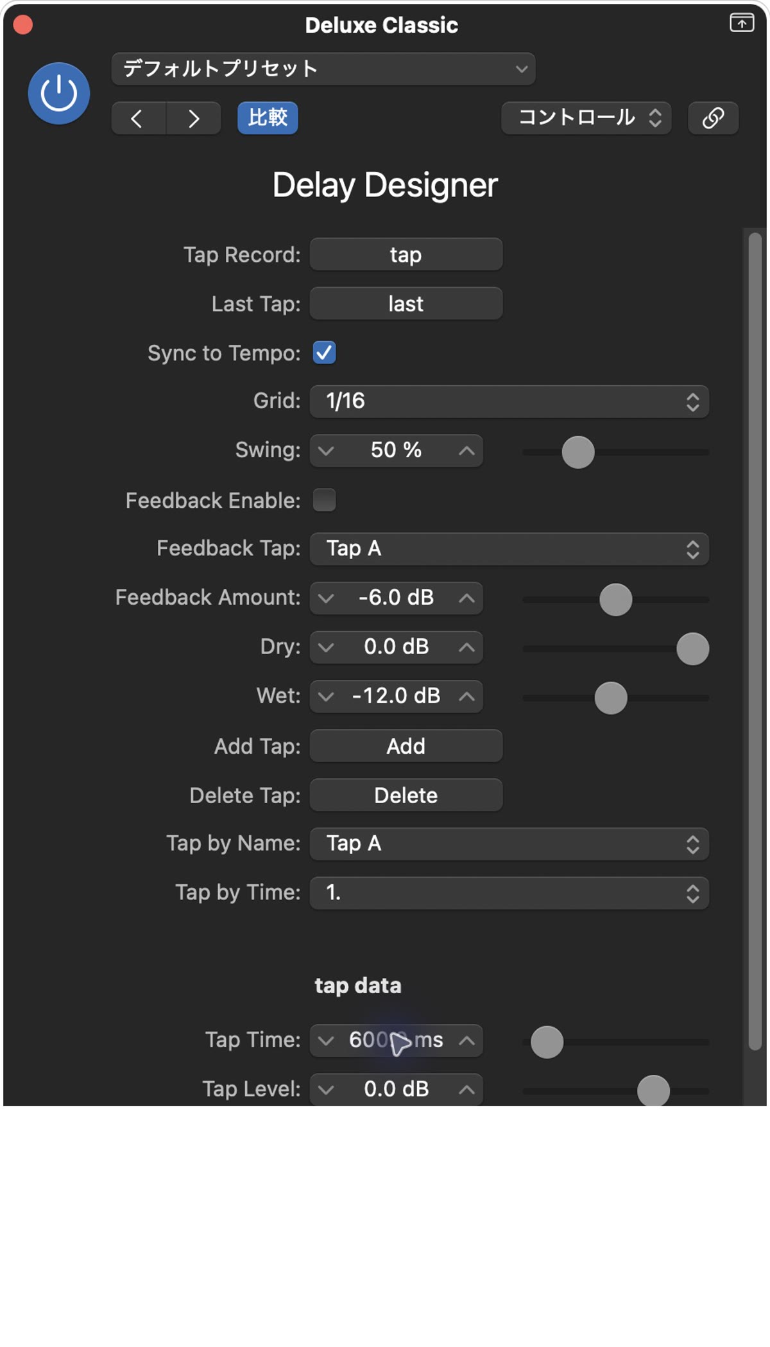Decrease Dry level with down arrow
The image size is (770, 1347).
click(x=326, y=647)
